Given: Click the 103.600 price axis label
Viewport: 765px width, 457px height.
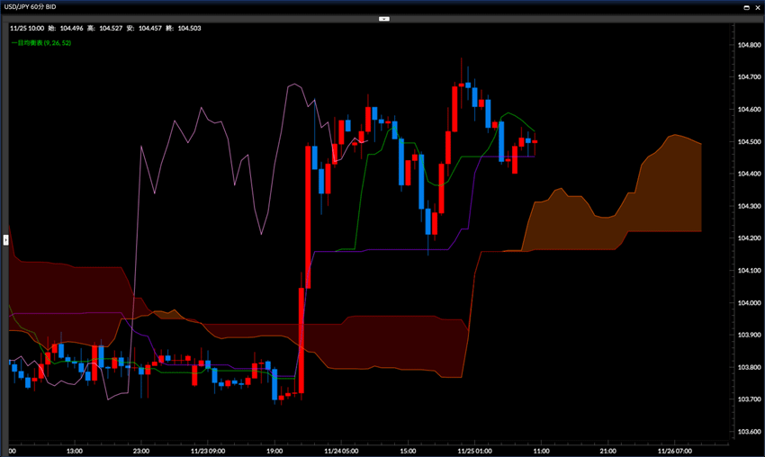Looking at the screenshot, I should click(x=749, y=431).
